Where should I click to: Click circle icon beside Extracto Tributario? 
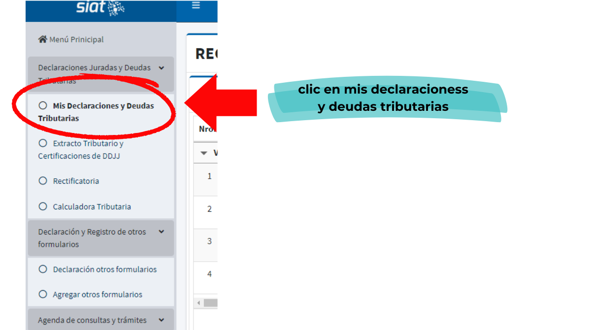(x=43, y=143)
